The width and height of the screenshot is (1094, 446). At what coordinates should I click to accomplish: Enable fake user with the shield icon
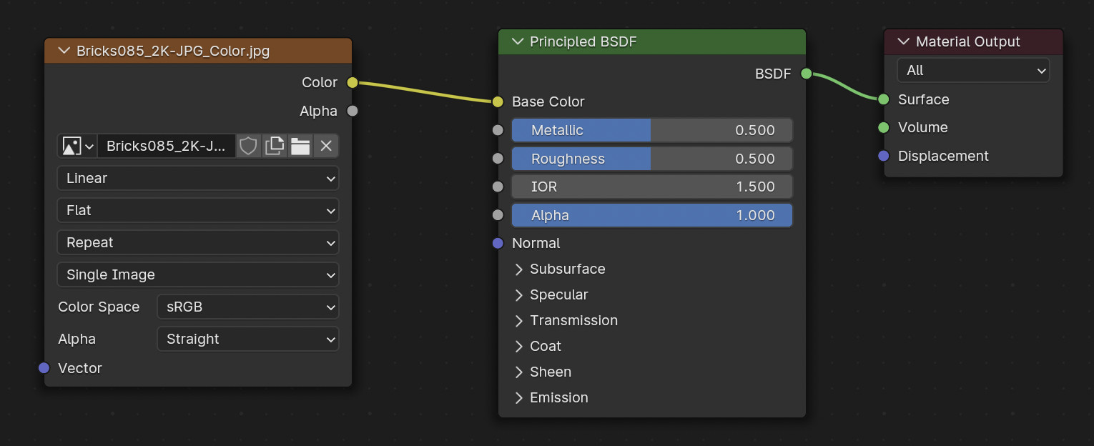click(248, 146)
